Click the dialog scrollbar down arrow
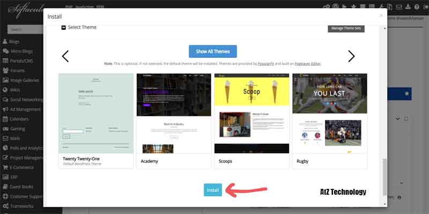 384,204
